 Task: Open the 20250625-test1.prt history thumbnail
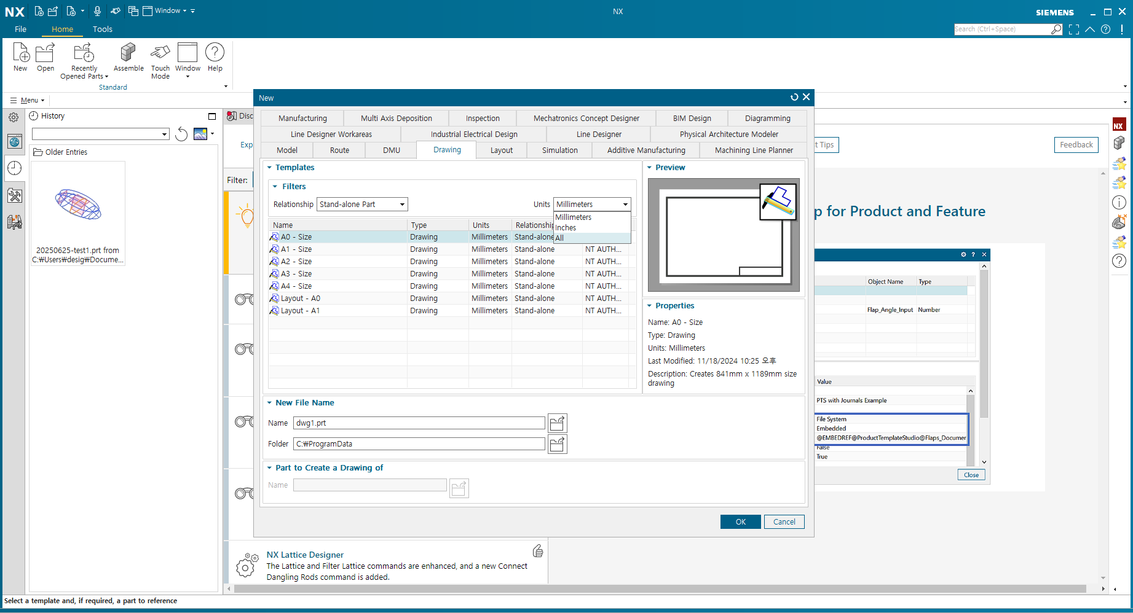click(78, 213)
